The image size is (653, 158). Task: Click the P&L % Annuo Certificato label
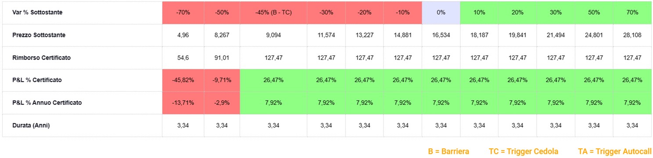(47, 103)
